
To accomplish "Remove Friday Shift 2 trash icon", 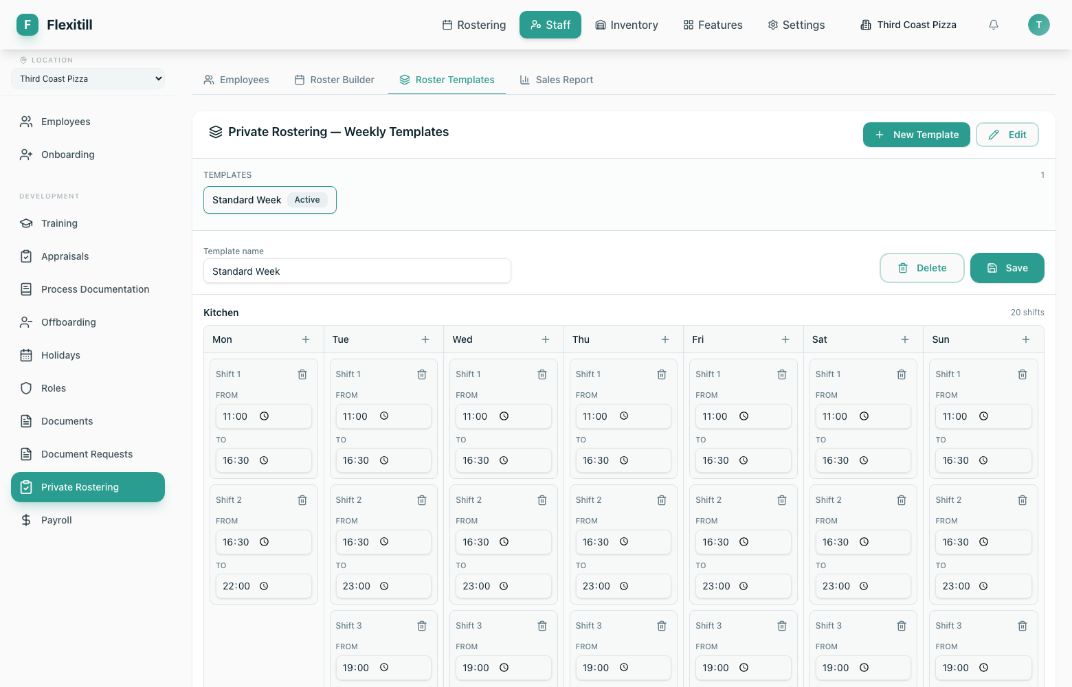I will [x=782, y=500].
